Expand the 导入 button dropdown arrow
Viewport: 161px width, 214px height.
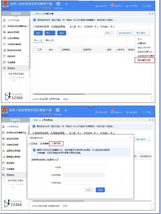[x=53, y=33]
